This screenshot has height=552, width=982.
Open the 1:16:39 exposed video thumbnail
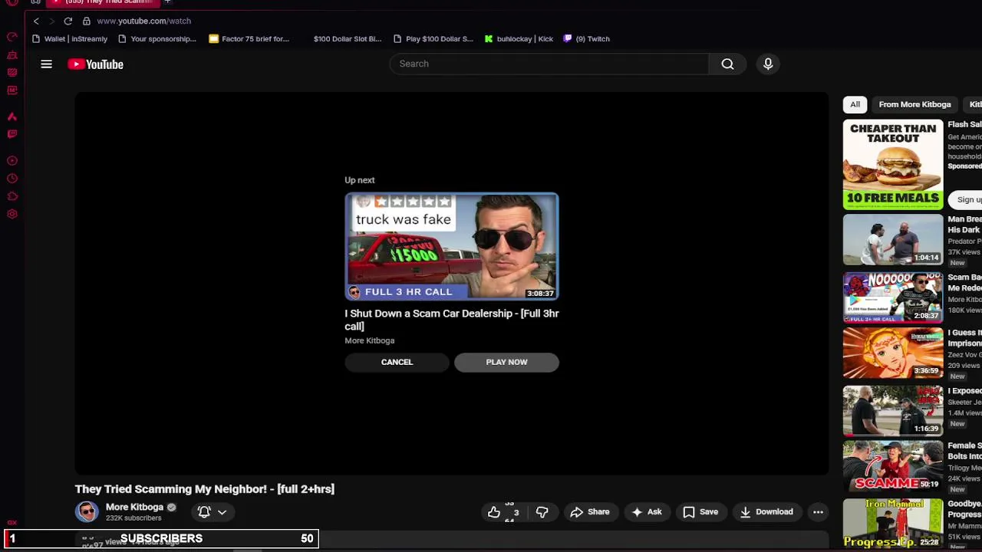point(893,411)
